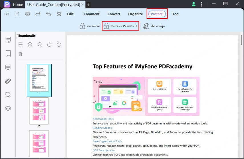This screenshot has height=159, width=244.
Task: Open the Comment menu tab
Action: pos(92,14)
